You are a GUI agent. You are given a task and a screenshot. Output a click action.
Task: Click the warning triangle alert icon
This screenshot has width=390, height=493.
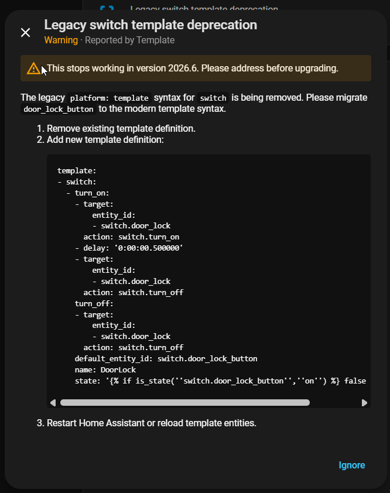tap(34, 68)
